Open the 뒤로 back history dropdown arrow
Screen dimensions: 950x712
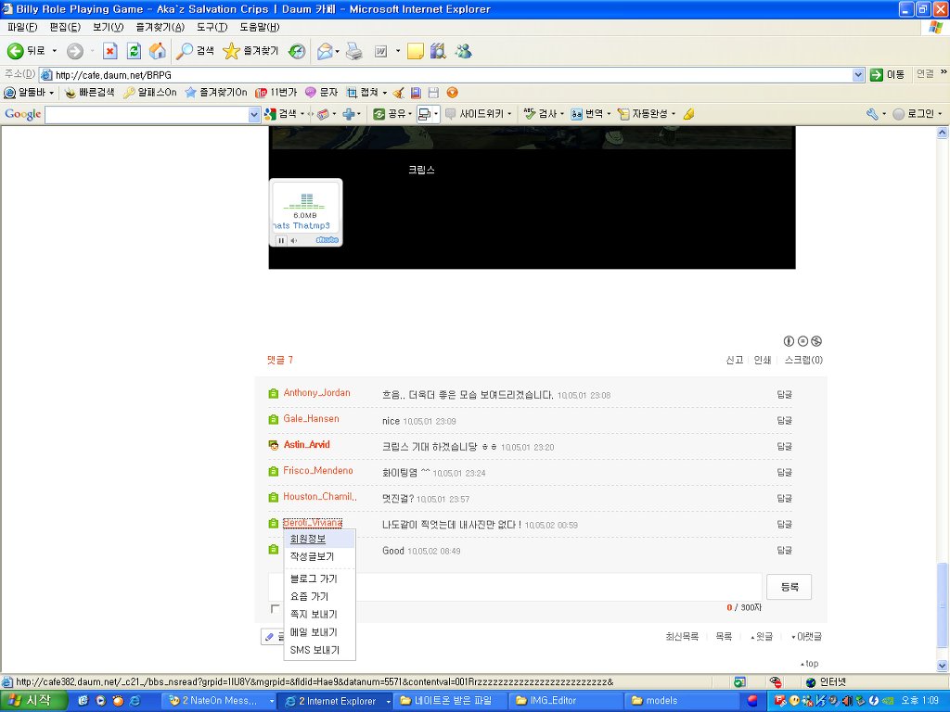coord(55,52)
